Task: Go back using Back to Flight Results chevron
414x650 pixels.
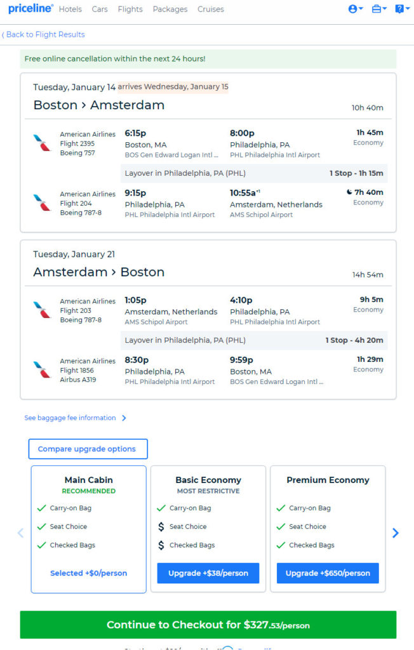Action: tap(3, 35)
